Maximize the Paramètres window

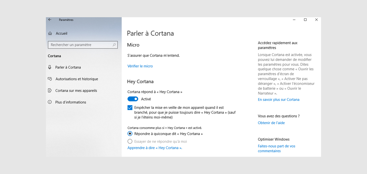[305, 20]
